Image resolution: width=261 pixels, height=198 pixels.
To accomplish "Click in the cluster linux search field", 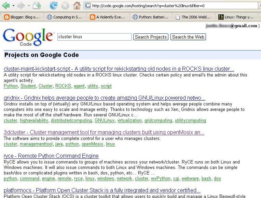I will [x=94, y=37].
